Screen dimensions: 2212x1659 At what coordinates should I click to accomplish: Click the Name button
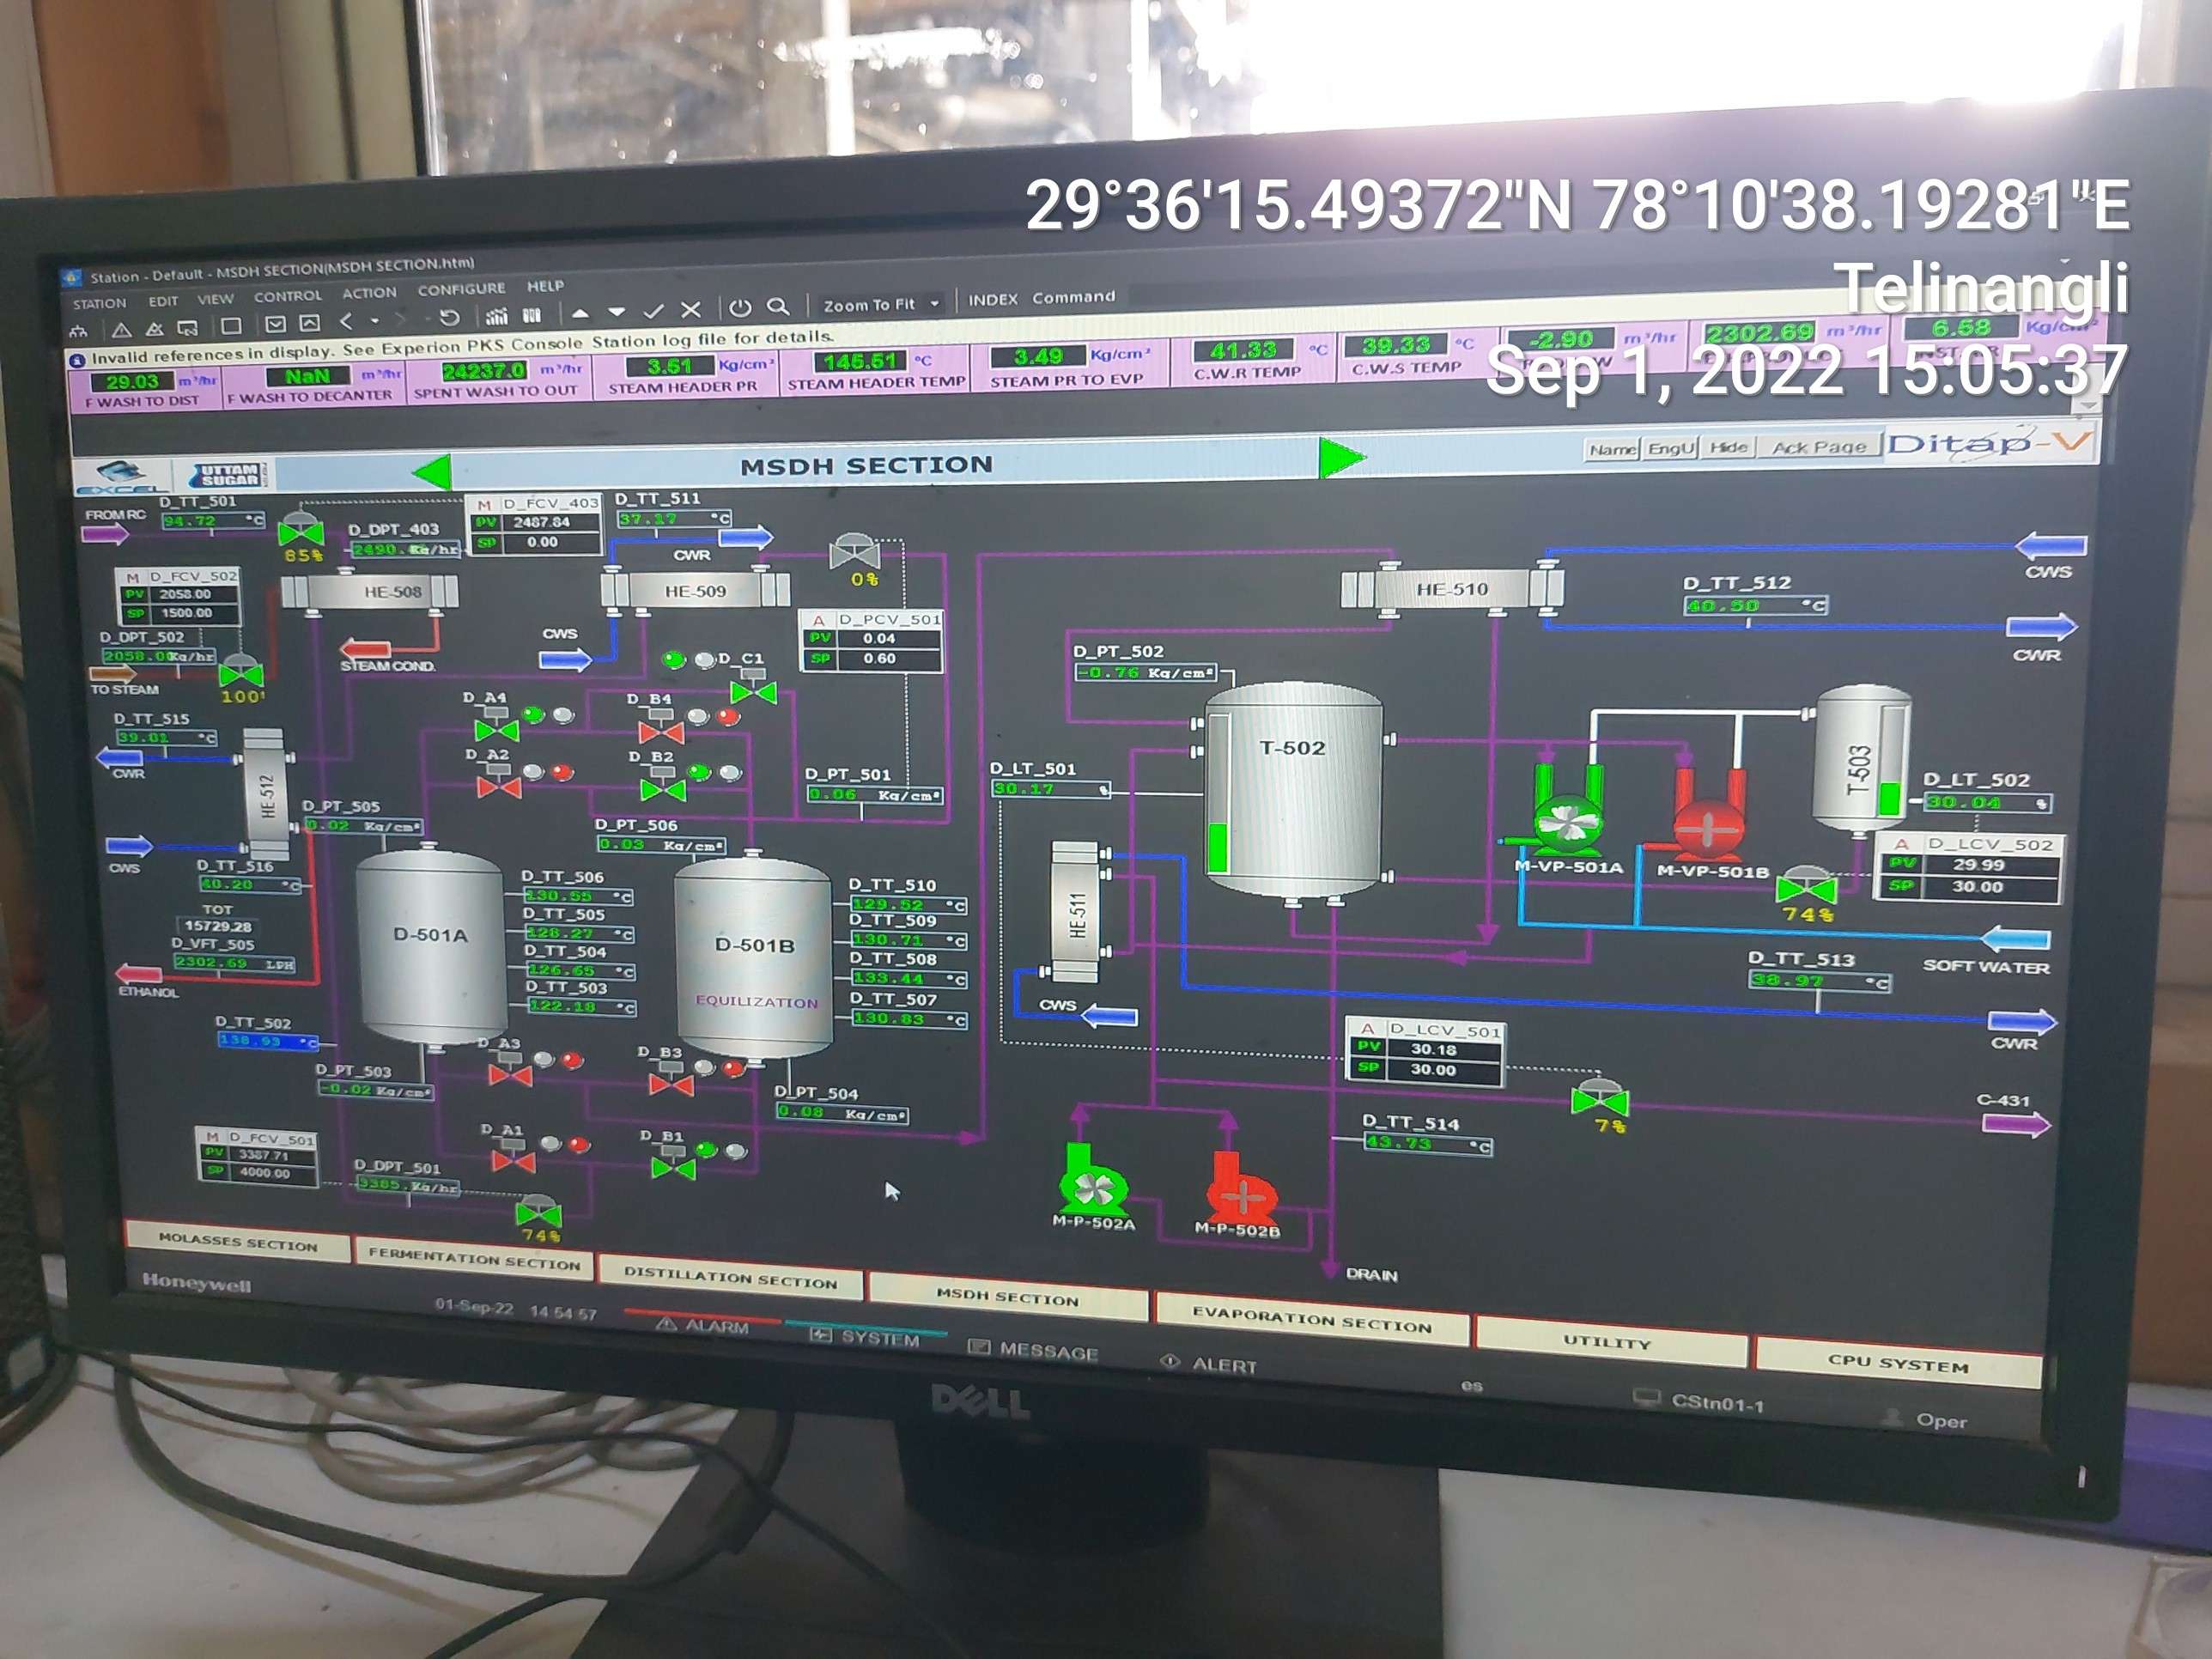(1612, 449)
